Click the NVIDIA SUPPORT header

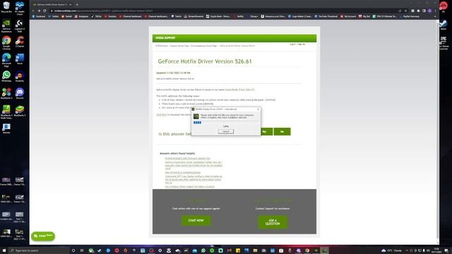(165, 37)
